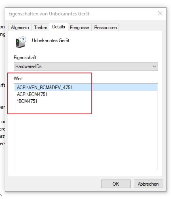Choose the *BCM4751 list entry
This screenshot has height=199, width=171.
point(27,101)
